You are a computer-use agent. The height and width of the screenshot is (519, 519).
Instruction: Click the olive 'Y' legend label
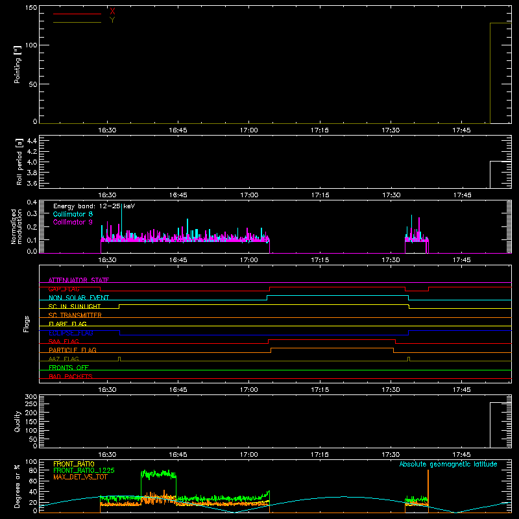[112, 20]
